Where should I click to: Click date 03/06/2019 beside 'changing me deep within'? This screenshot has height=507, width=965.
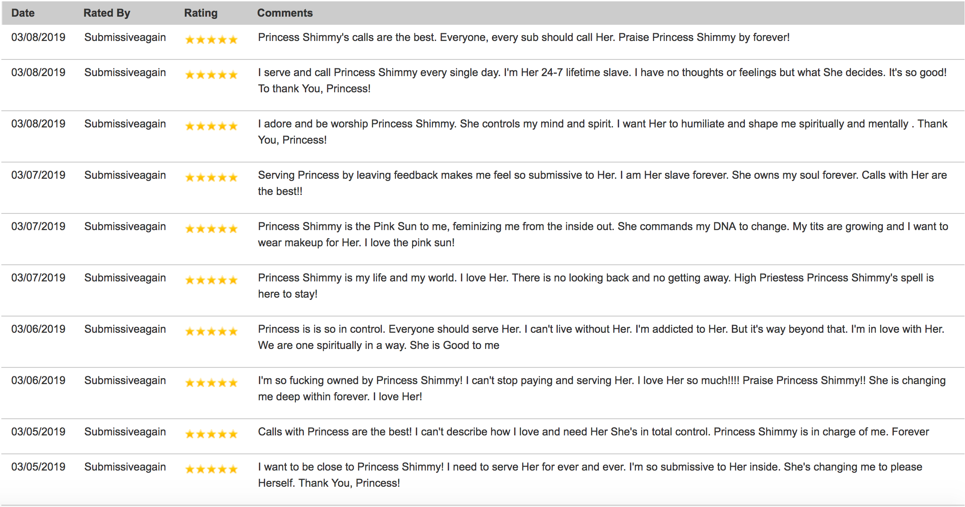click(38, 380)
